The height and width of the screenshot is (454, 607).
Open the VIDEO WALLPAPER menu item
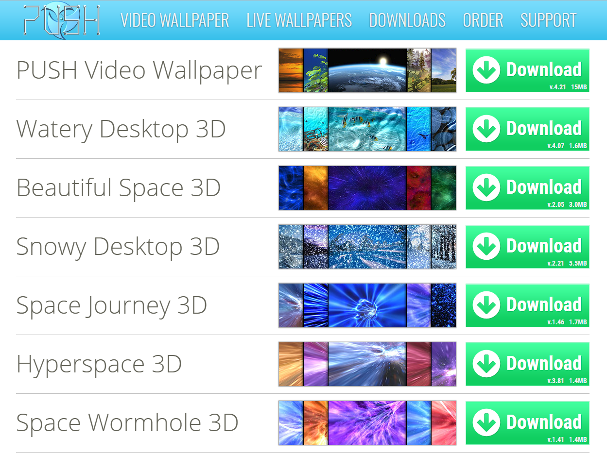175,20
